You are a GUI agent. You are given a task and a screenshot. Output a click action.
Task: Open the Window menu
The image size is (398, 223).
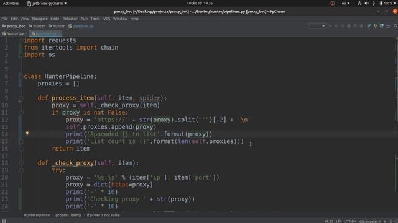coord(120,19)
